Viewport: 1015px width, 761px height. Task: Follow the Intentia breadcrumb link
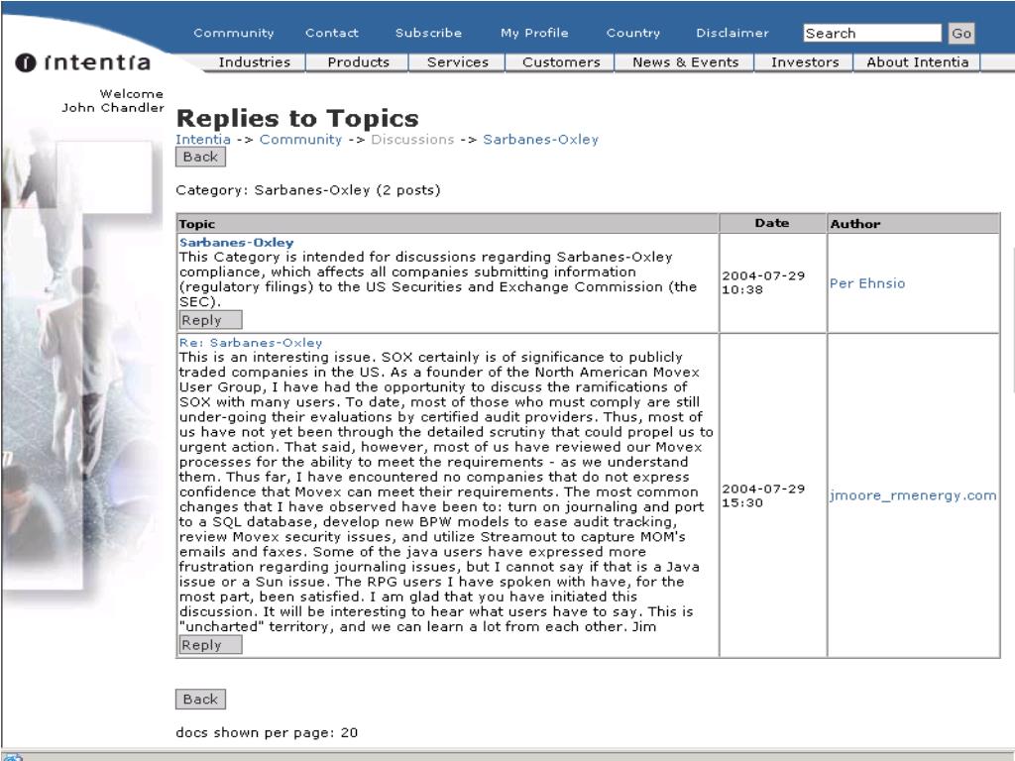click(x=203, y=139)
